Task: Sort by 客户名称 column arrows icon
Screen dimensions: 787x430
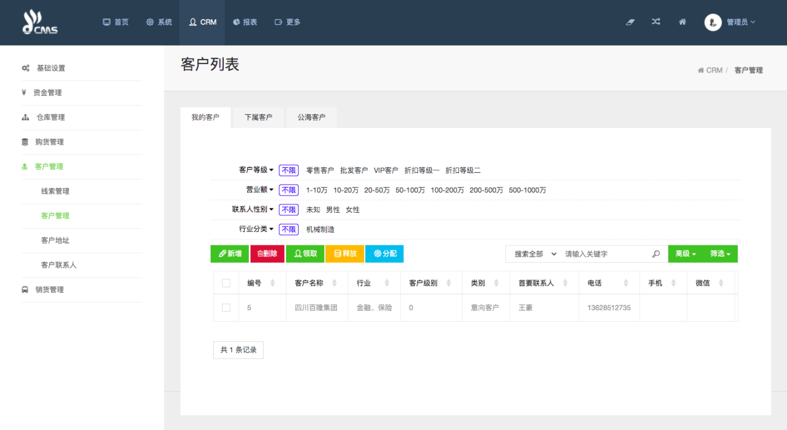Action: [334, 283]
